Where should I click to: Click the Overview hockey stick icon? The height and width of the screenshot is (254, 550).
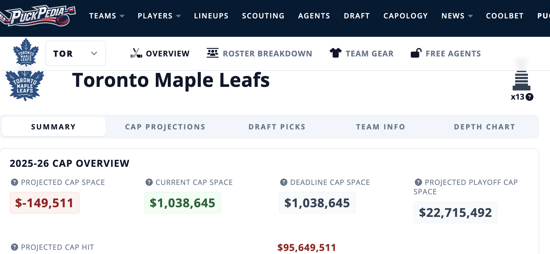[136, 53]
